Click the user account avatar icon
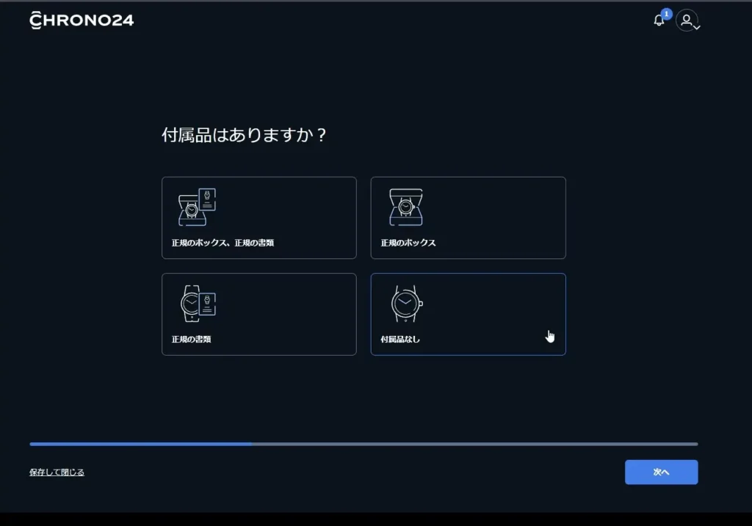752x526 pixels. tap(685, 21)
